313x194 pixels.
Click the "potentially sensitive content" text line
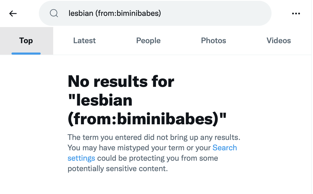point(117,169)
